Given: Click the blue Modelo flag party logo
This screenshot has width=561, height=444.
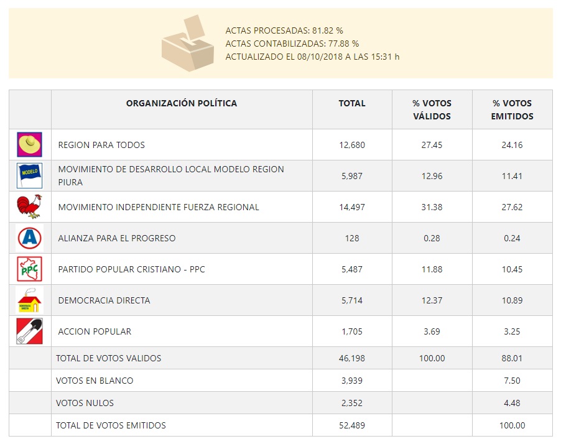Looking at the screenshot, I should click(29, 175).
